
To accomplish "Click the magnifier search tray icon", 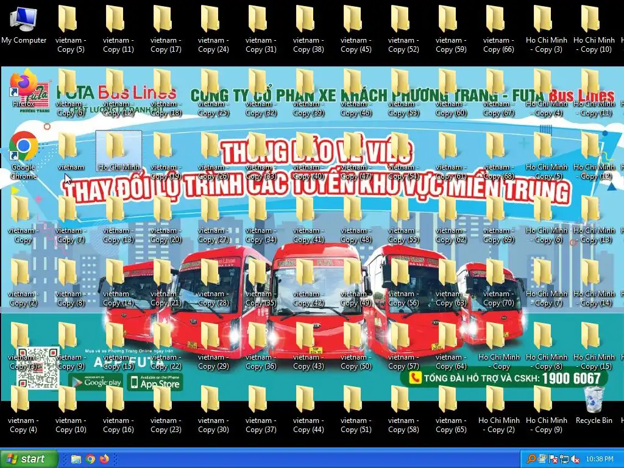I will [x=531, y=459].
